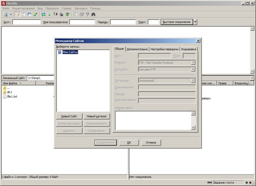The height and width of the screenshot is (186, 256).
Task: Click the binoculars file search icon
Action: pos(93,15)
